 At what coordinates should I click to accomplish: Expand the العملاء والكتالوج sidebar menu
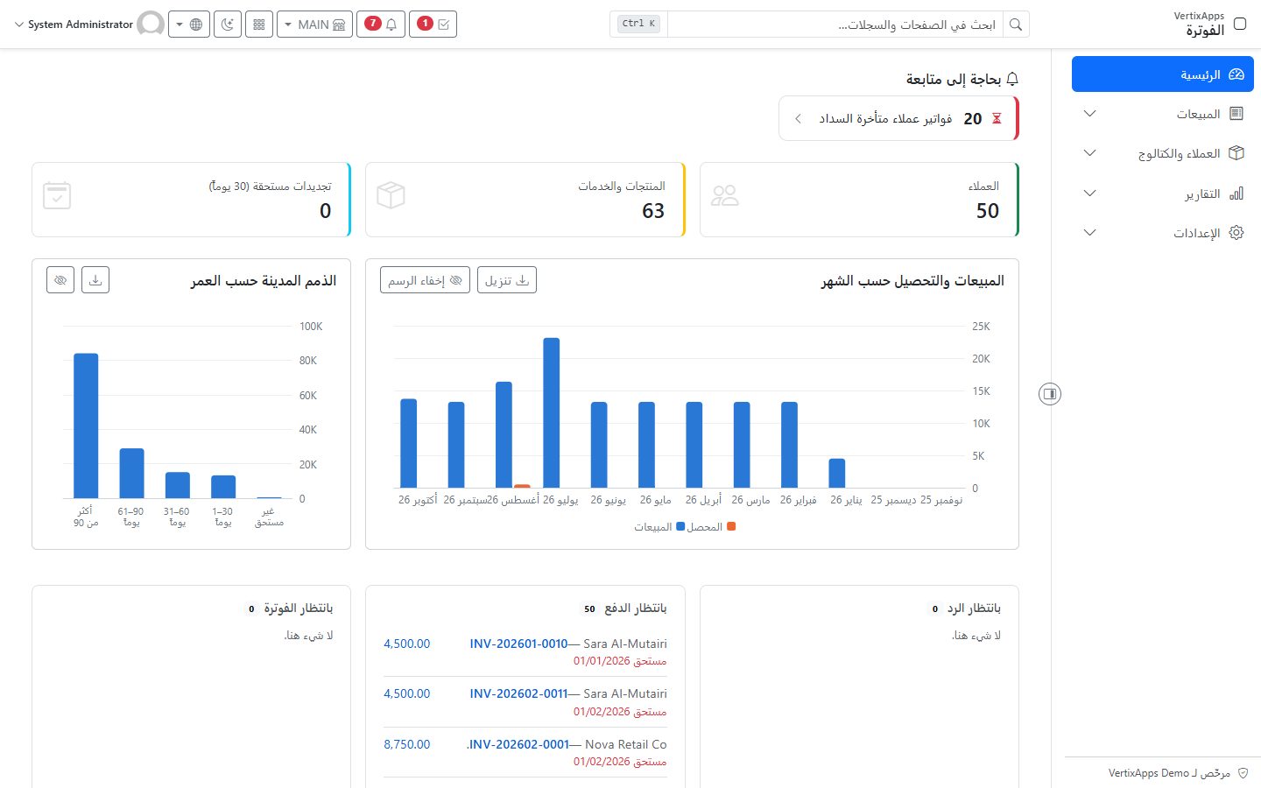1163,153
